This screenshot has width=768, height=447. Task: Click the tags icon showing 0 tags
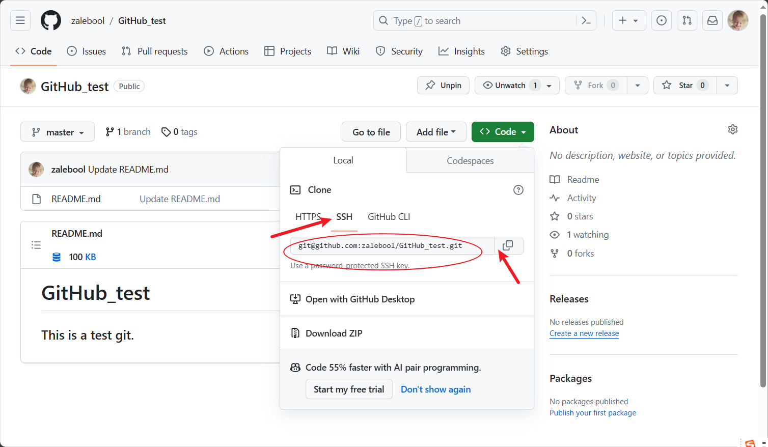166,132
